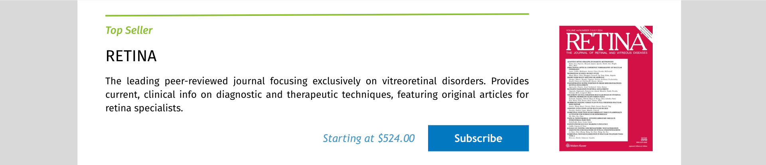Click the cover's Retinal and Vitreous Diseases tagline

[606, 53]
